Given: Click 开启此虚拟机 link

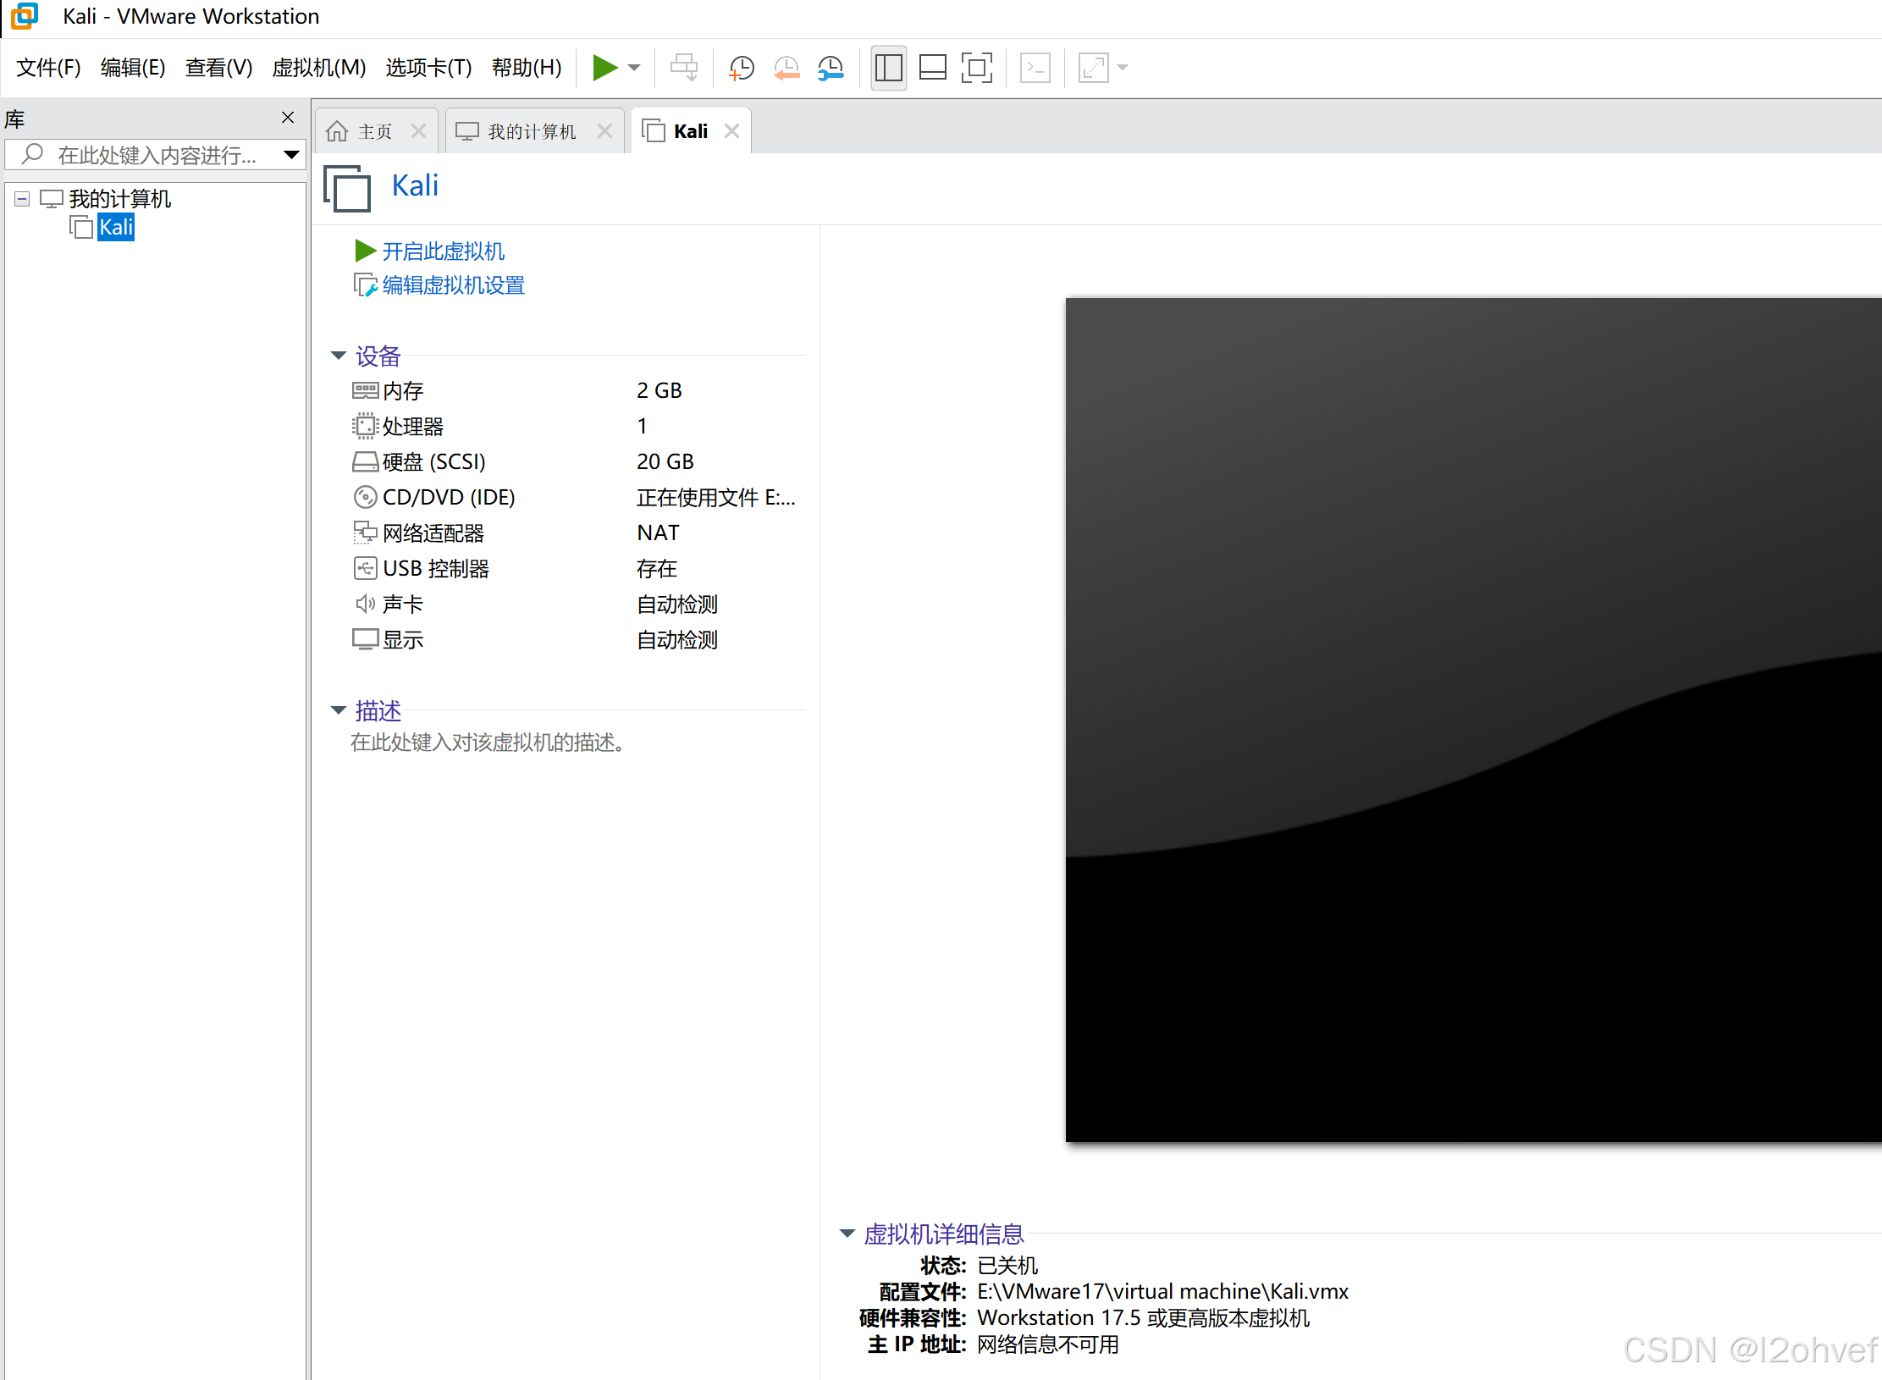Looking at the screenshot, I should click(x=443, y=251).
